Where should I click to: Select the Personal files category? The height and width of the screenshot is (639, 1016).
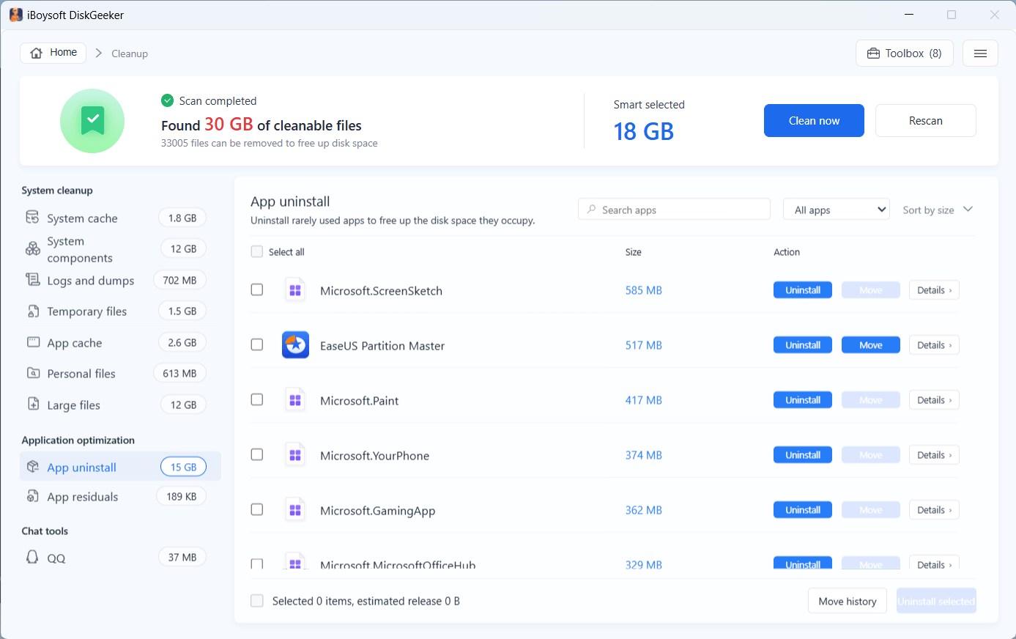(120, 374)
